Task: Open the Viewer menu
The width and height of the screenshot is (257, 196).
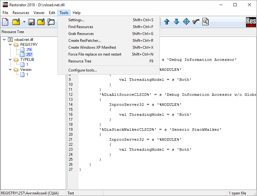Action: (39, 13)
